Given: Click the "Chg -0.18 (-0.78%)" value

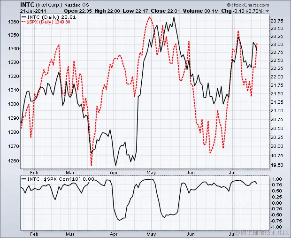Looking at the screenshot, I should [x=243, y=11].
